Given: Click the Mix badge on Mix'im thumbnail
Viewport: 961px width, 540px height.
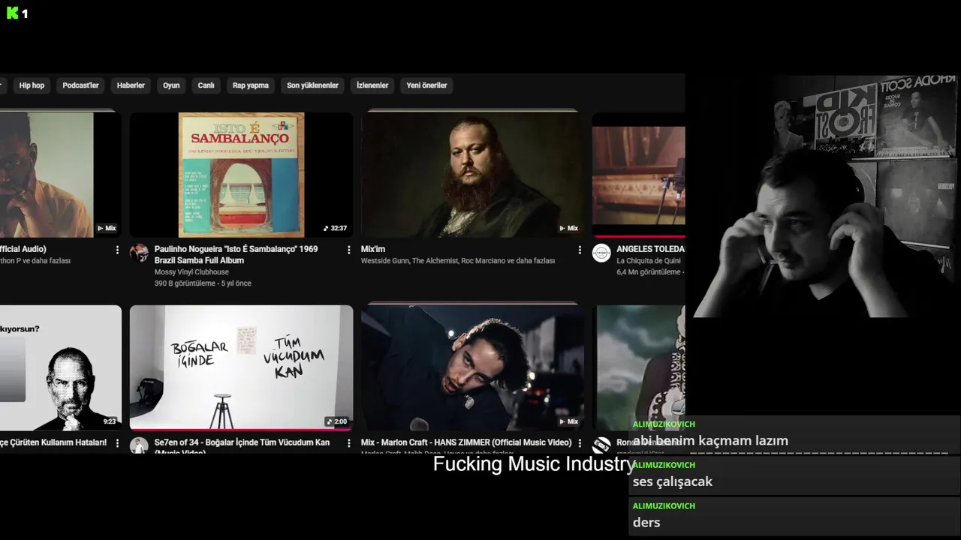Looking at the screenshot, I should 568,228.
